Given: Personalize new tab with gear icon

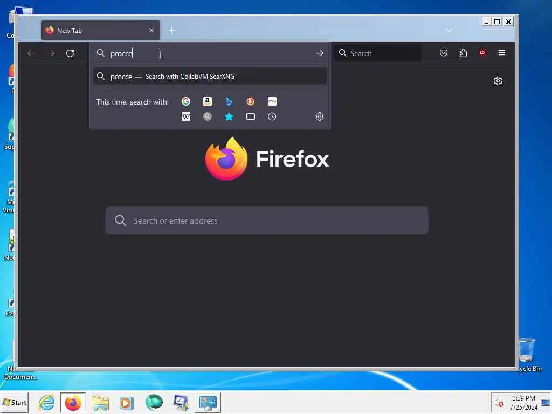Looking at the screenshot, I should pos(498,81).
